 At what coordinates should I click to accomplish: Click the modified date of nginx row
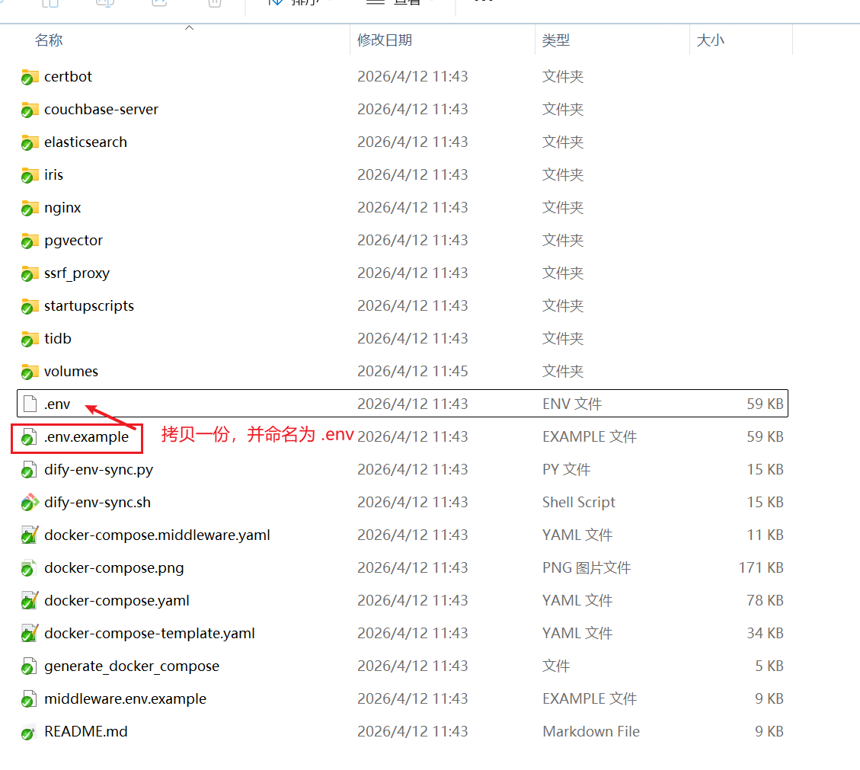click(412, 207)
